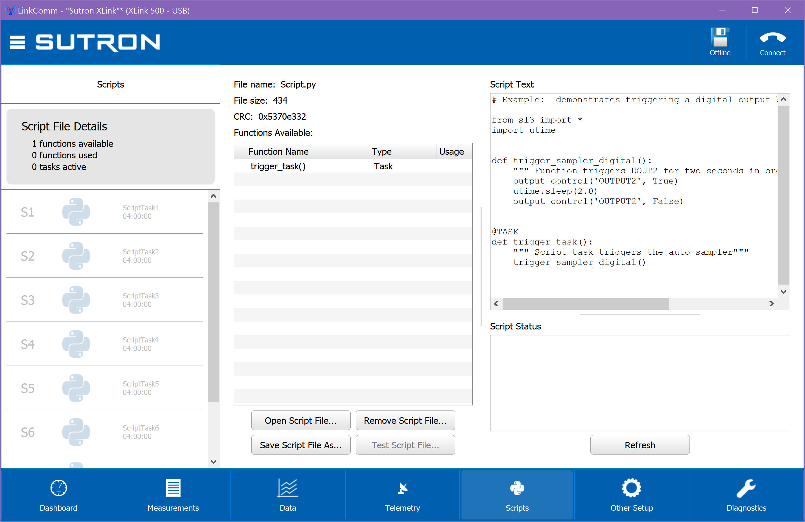Click the Open Script File button
This screenshot has width=805, height=522.
(x=301, y=420)
